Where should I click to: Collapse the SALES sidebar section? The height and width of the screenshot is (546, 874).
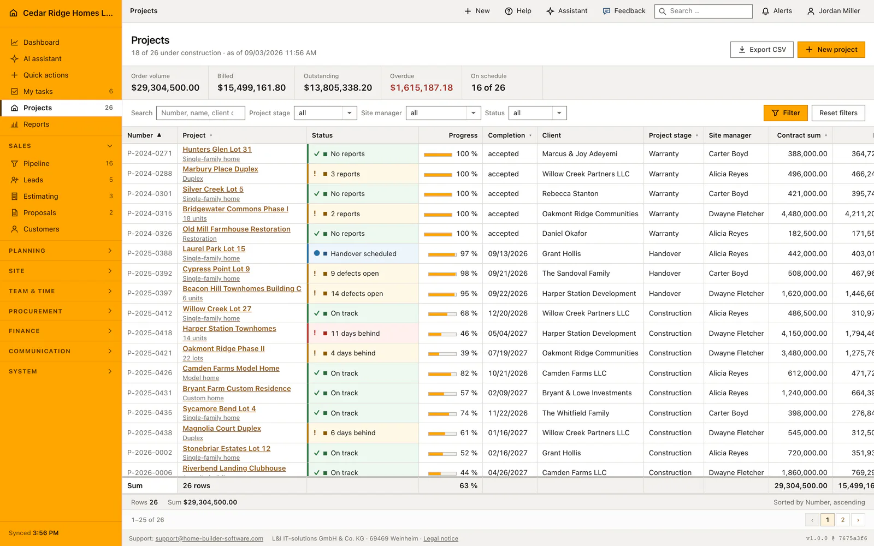coord(61,146)
